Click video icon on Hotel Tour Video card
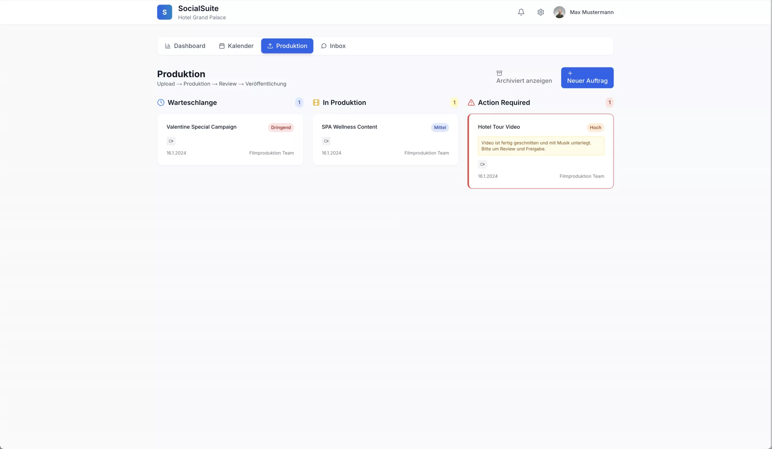Image resolution: width=772 pixels, height=449 pixels. (x=482, y=164)
